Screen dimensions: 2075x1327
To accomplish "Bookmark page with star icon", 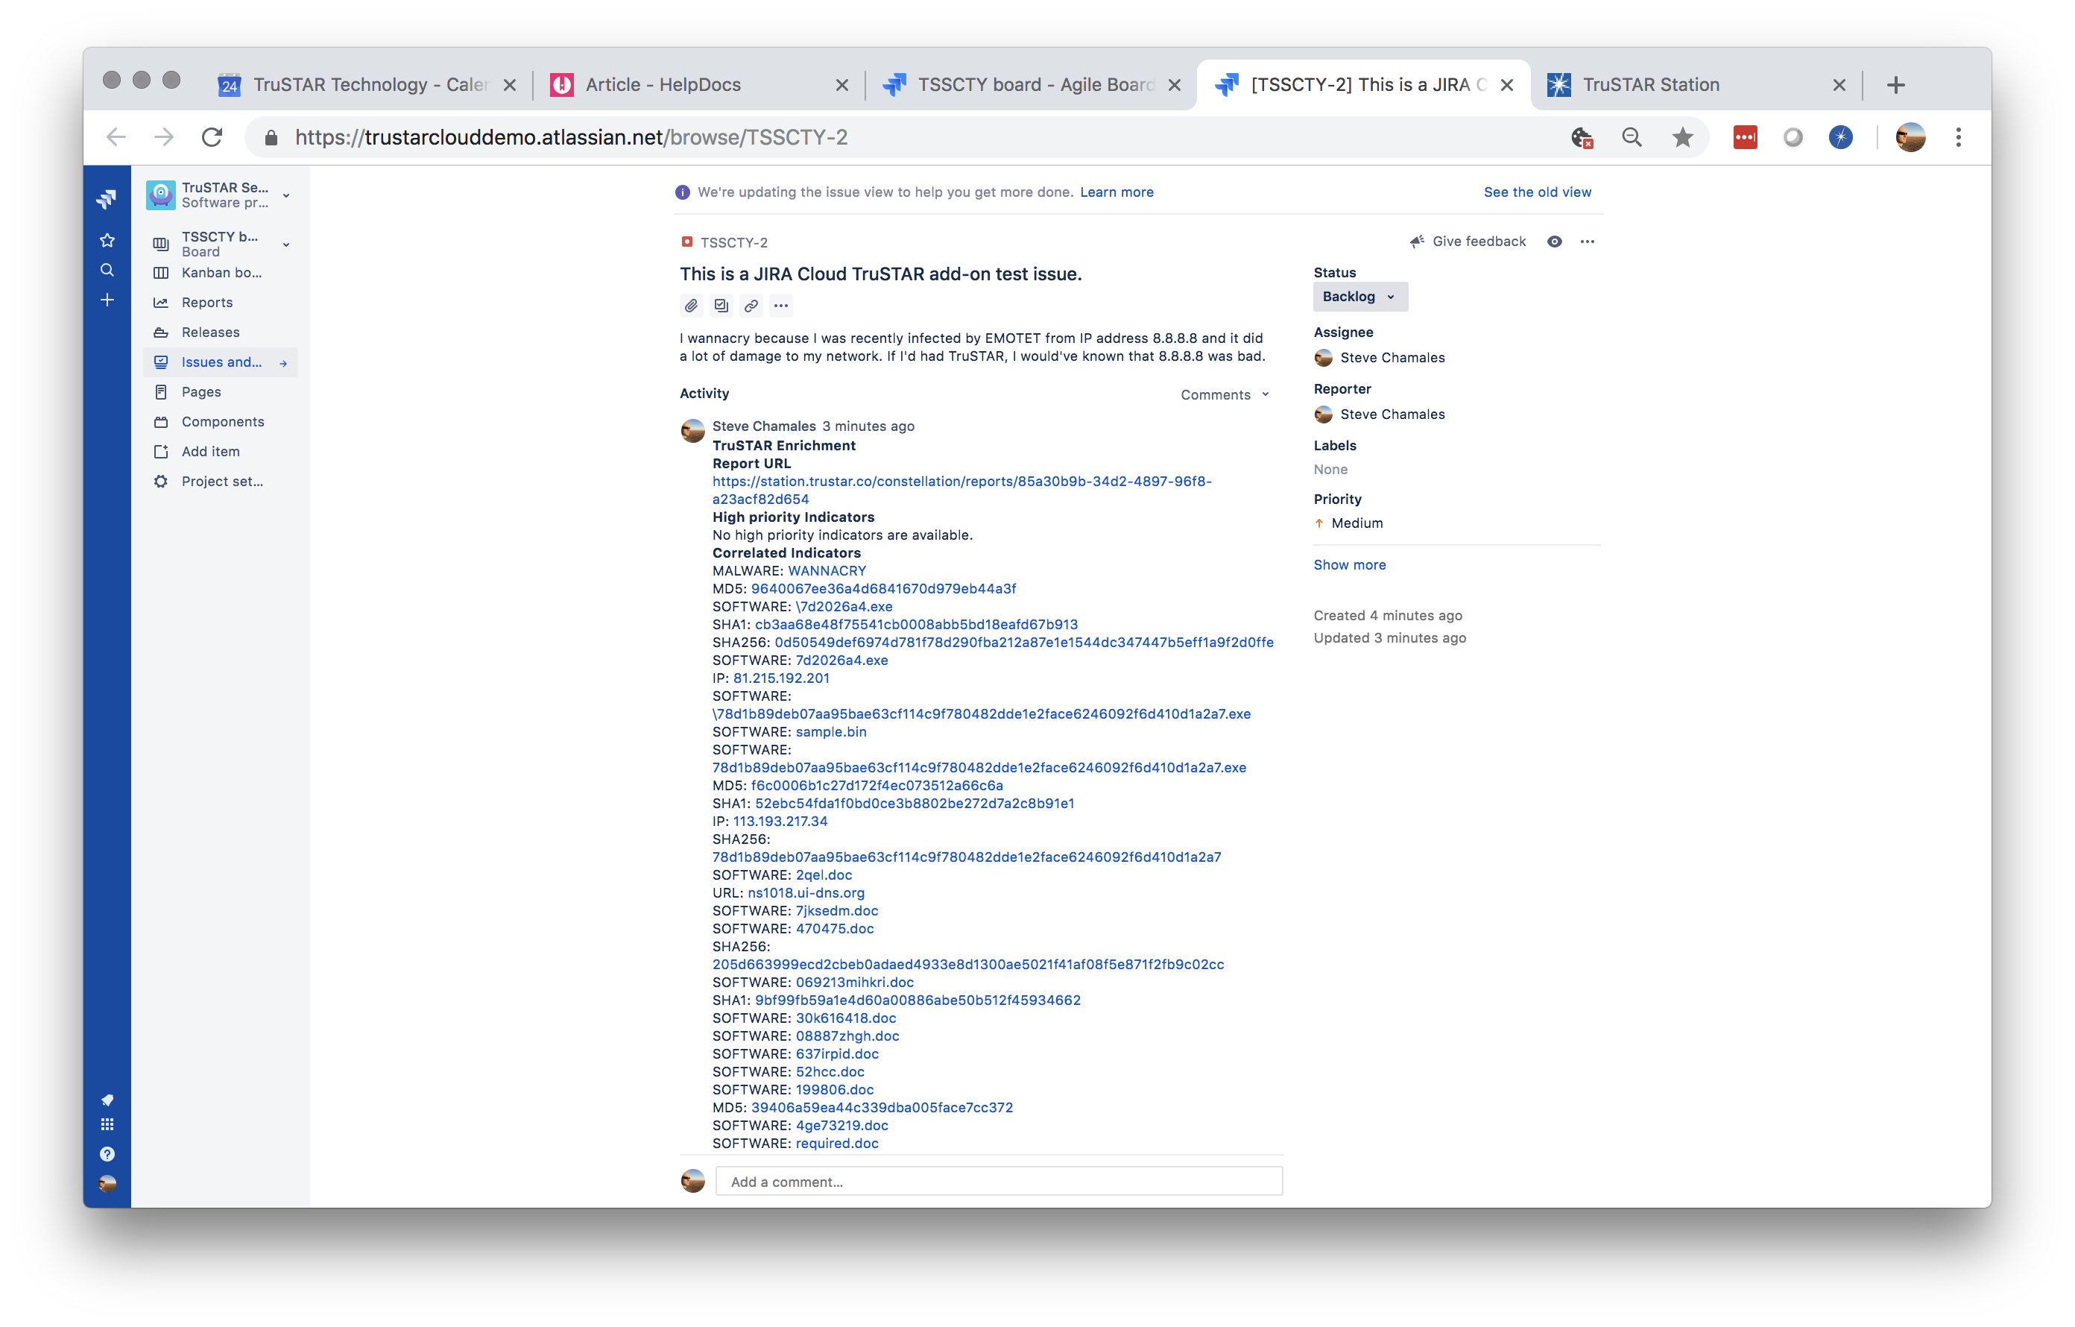I will point(1682,137).
